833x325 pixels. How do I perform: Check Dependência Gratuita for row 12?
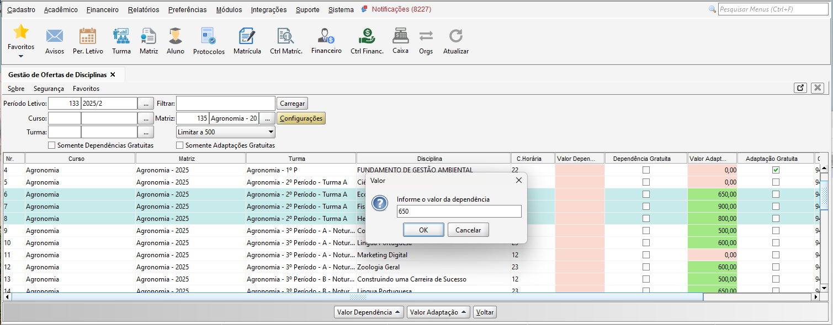click(646, 267)
